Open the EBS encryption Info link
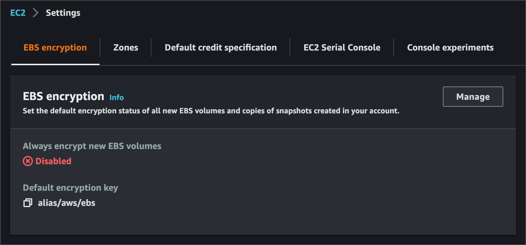Viewport: 526px width, 245px height. (116, 98)
